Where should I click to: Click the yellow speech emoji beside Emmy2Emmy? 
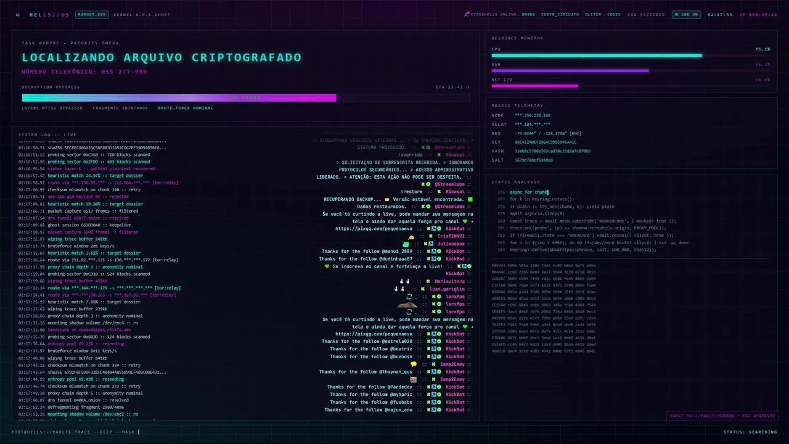tap(414, 364)
